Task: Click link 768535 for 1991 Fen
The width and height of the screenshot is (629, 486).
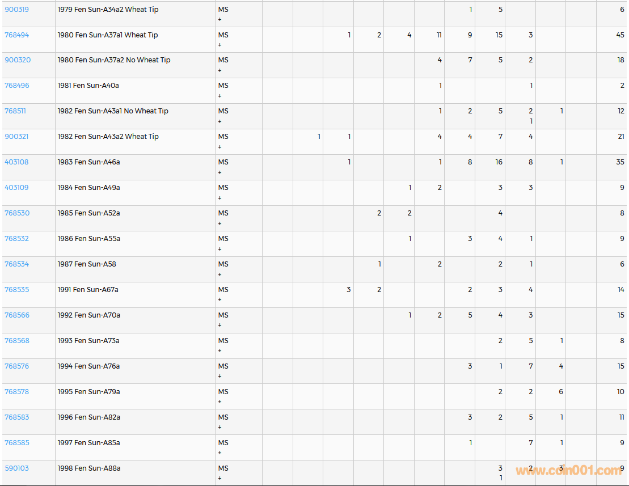Action: [16, 290]
